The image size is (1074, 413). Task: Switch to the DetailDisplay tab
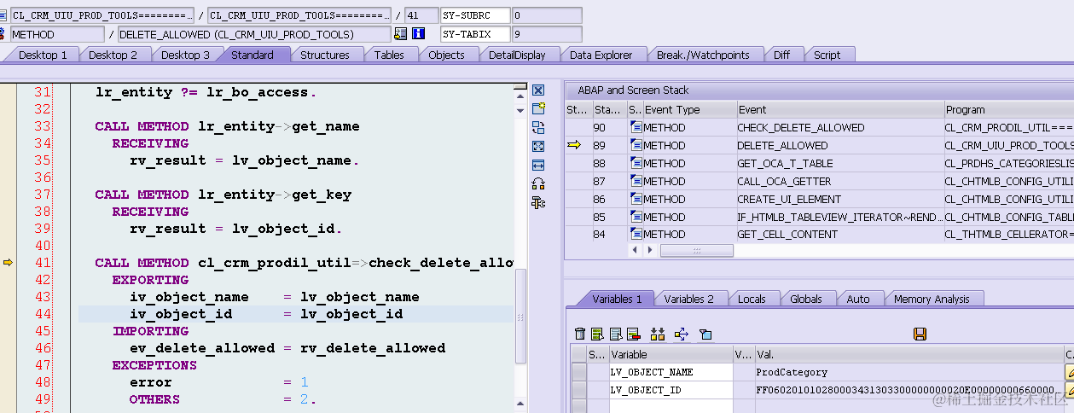click(x=517, y=55)
